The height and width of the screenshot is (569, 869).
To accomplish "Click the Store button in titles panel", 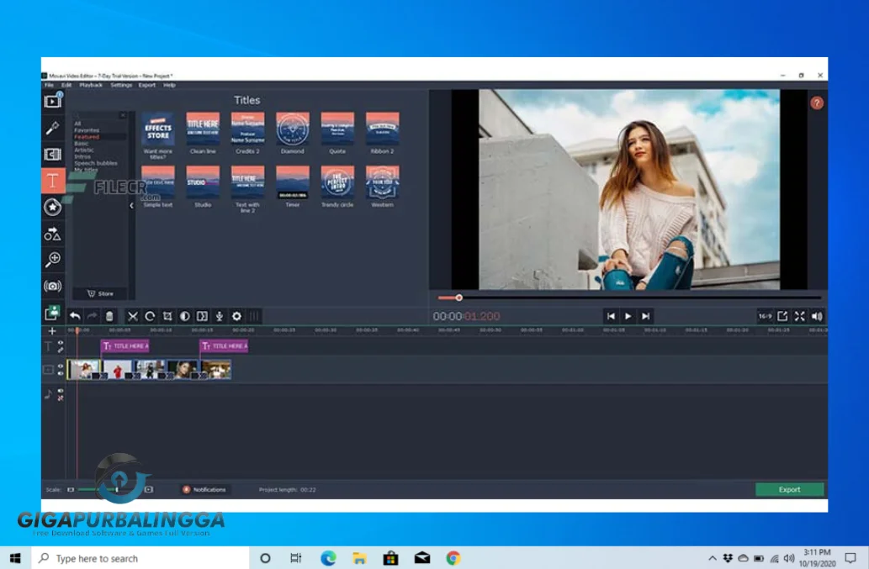I will 101,293.
